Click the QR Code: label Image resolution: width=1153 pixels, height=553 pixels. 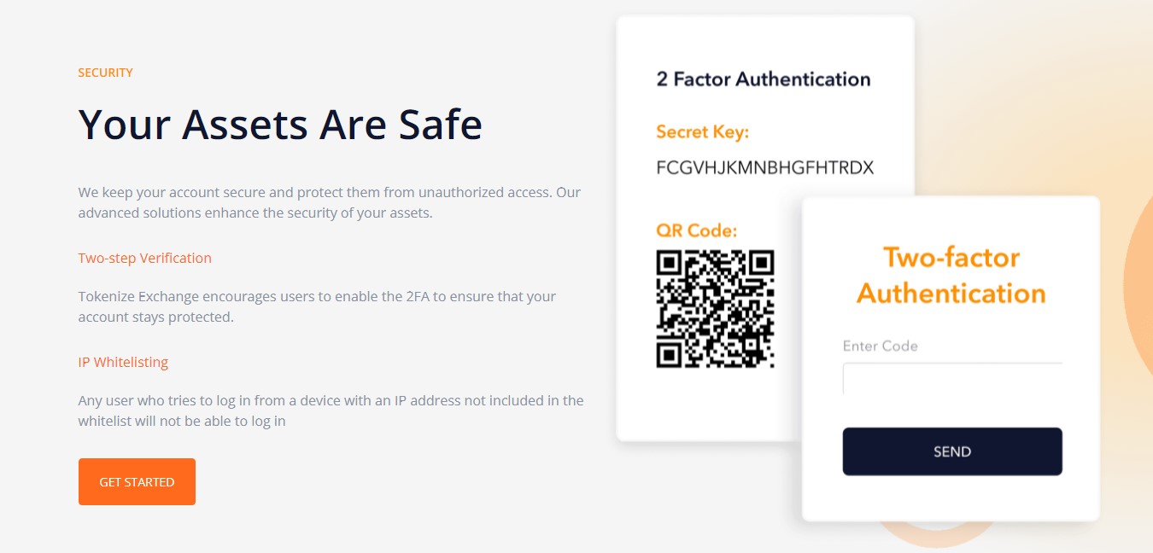(x=696, y=230)
